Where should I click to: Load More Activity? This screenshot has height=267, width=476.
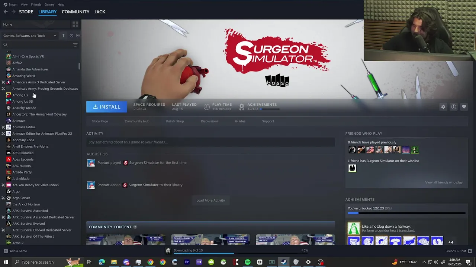pyautogui.click(x=210, y=201)
